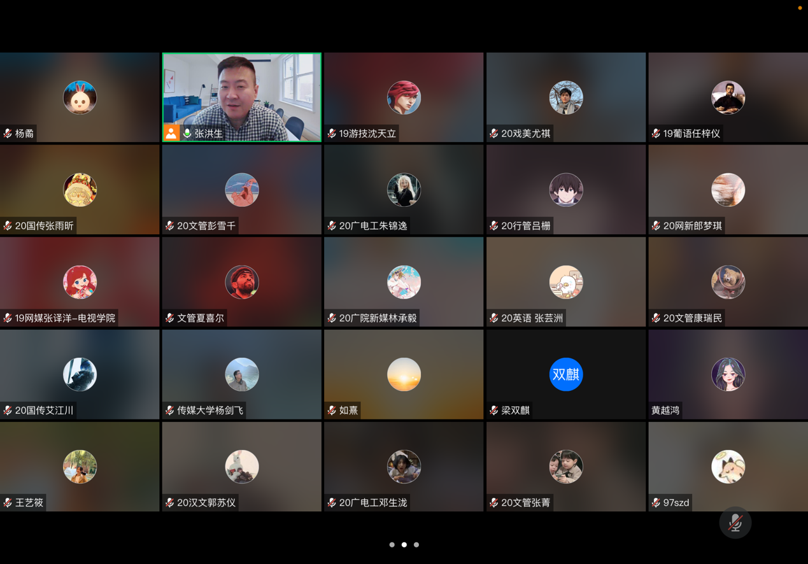
Task: Go to the first page dot
Action: pos(392,545)
